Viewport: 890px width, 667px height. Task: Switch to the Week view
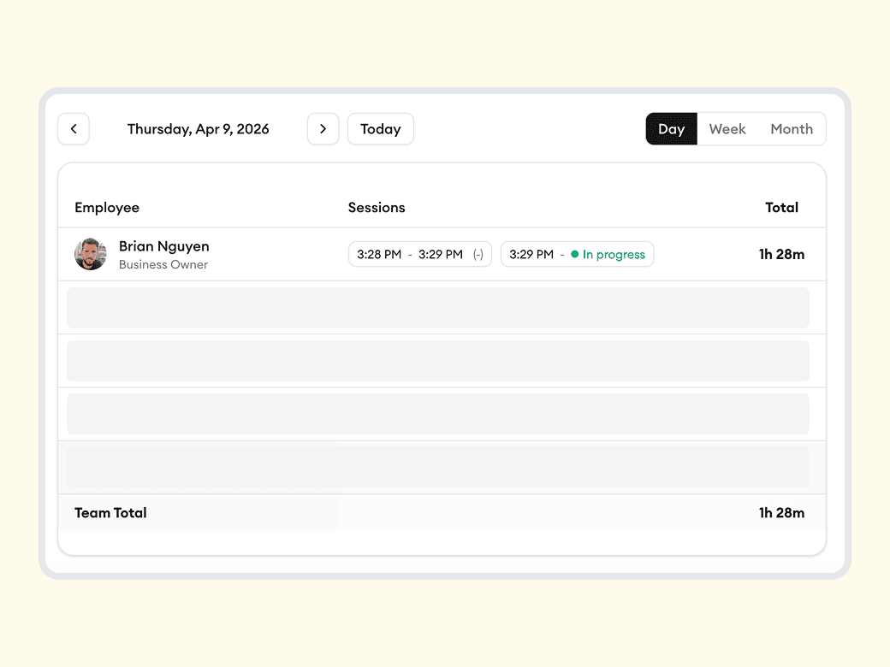pos(727,129)
